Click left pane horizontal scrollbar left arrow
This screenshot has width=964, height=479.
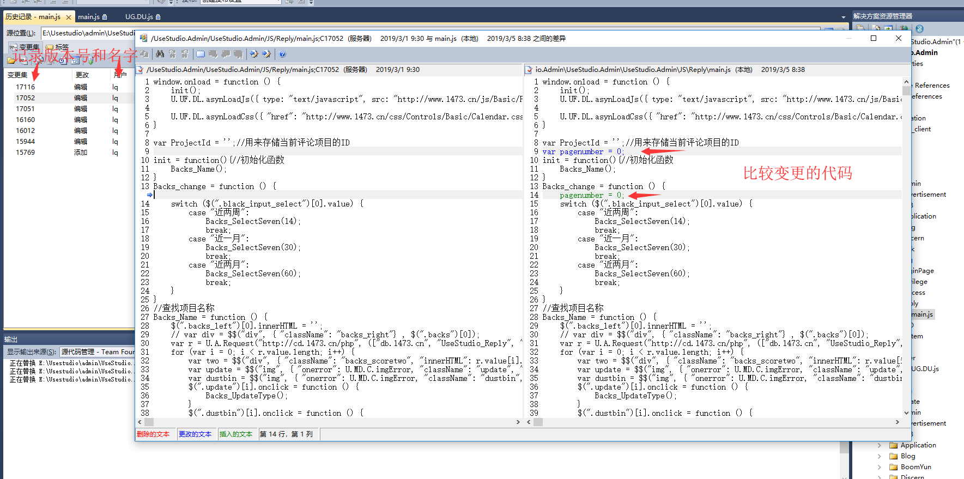(140, 422)
